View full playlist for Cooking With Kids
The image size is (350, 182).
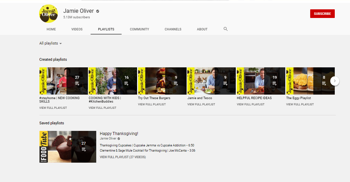click(102, 108)
